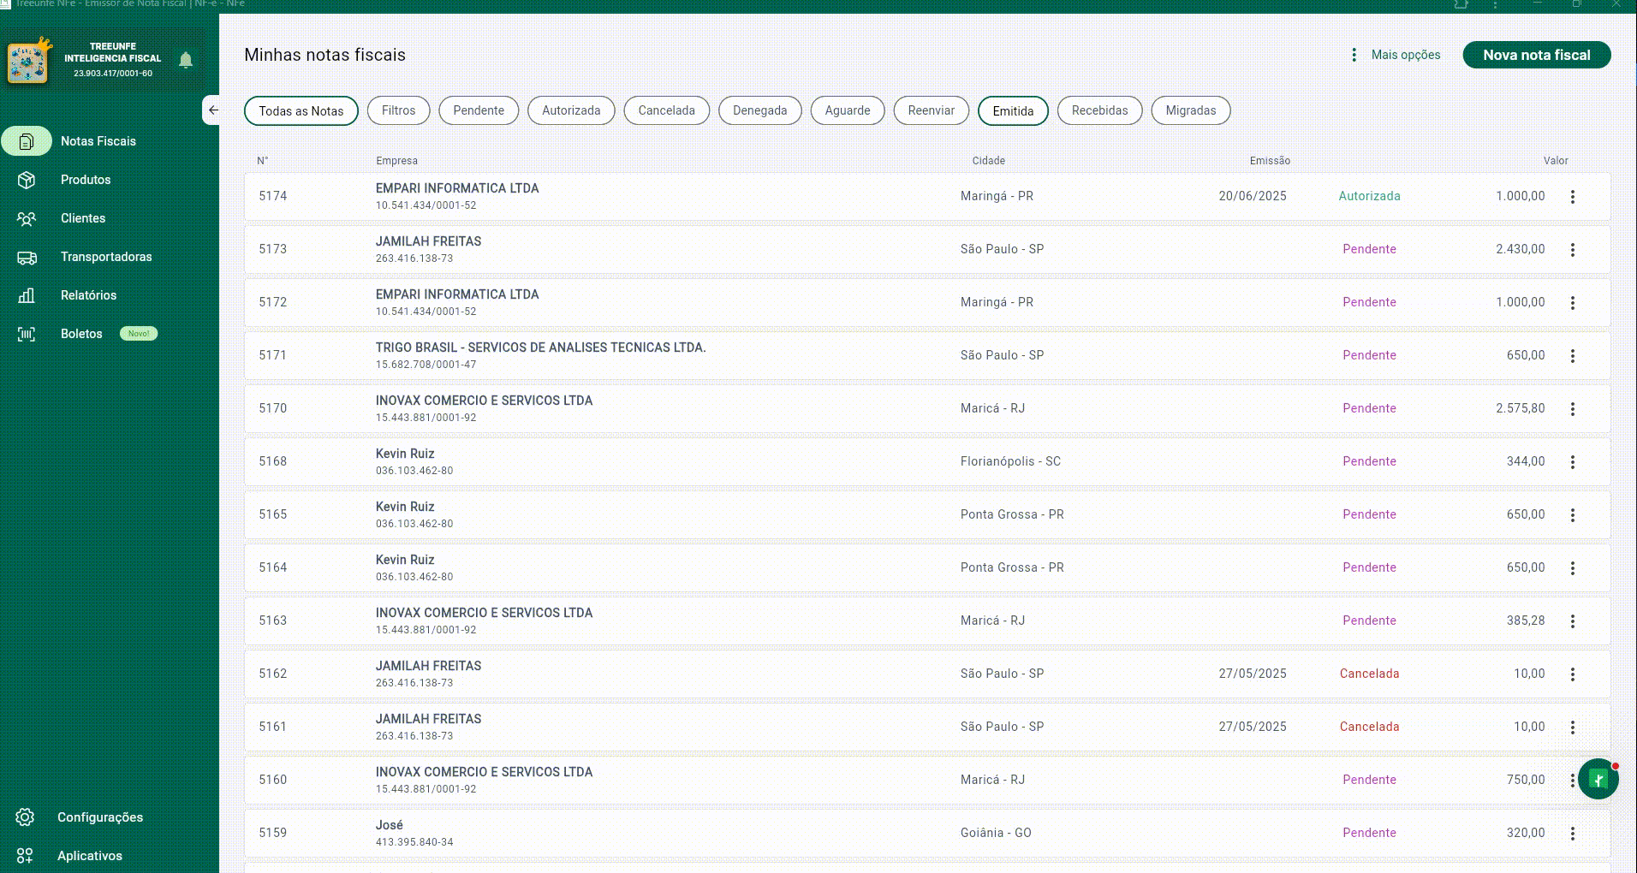
Task: Open the floating chat support widget
Action: click(1598, 779)
